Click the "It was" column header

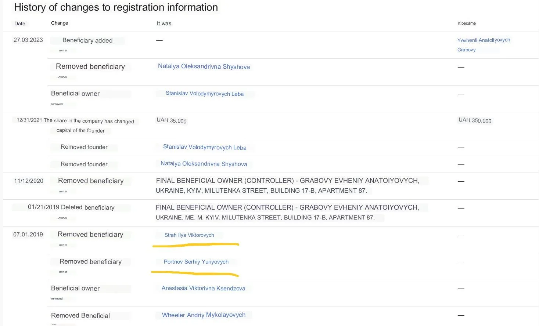[x=164, y=23]
